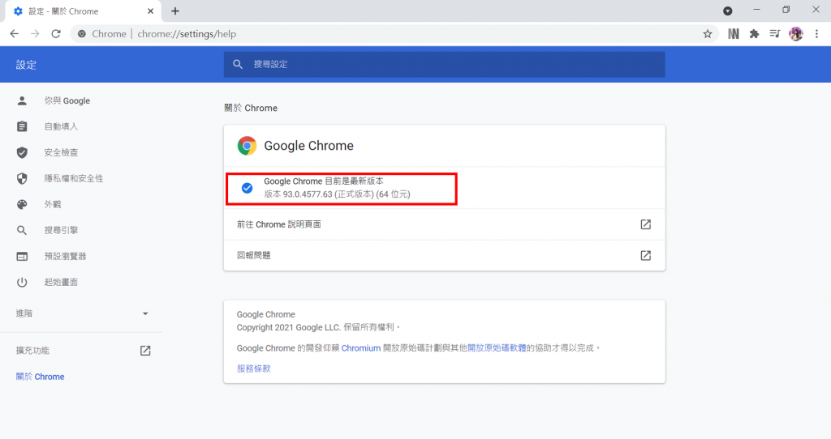
Task: Click the power icon for 起始畫面
Action: pos(22,282)
